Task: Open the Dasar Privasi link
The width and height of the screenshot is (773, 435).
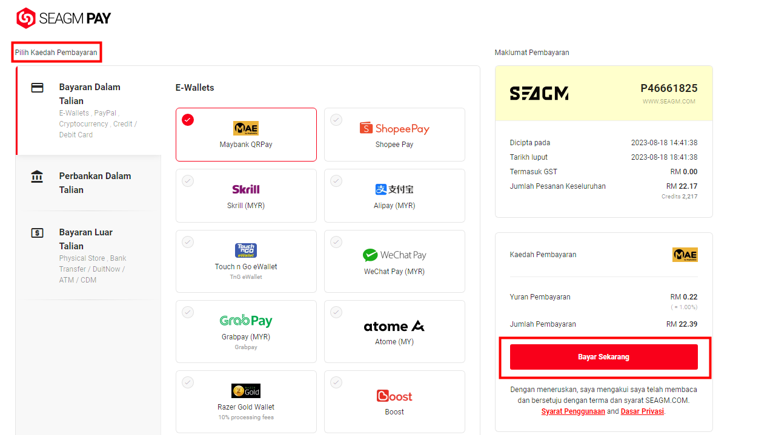Action: tap(643, 411)
